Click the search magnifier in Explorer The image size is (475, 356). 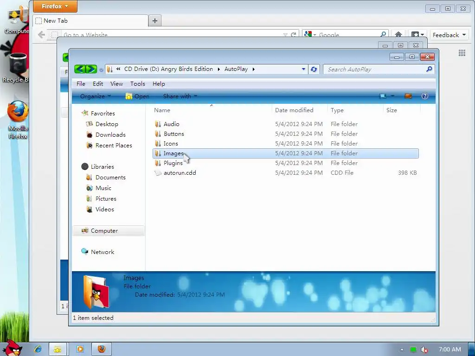pos(429,70)
